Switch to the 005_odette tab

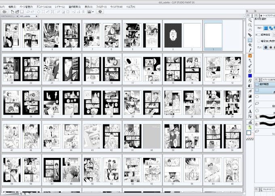click(25, 16)
